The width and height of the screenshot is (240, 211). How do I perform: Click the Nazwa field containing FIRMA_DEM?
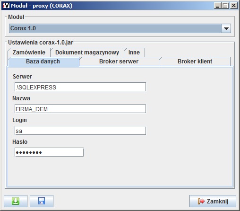tap(80, 109)
